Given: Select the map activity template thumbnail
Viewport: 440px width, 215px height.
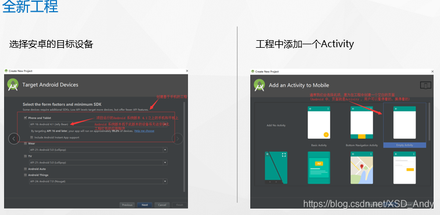Looking at the screenshot, I should 361,167.
